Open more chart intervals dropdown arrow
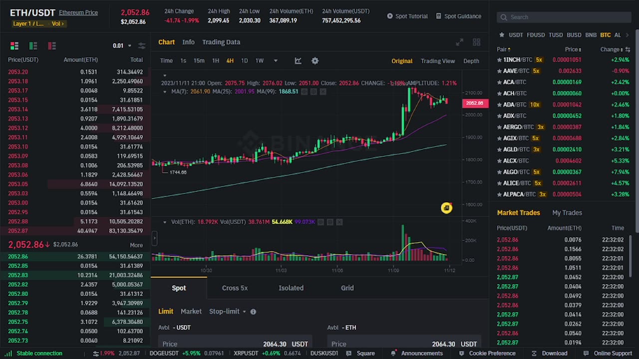The height and width of the screenshot is (359, 639). point(276,61)
